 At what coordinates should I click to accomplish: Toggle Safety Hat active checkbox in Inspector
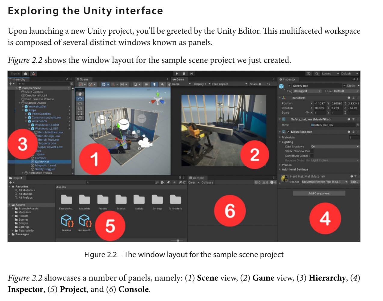click(x=290, y=86)
